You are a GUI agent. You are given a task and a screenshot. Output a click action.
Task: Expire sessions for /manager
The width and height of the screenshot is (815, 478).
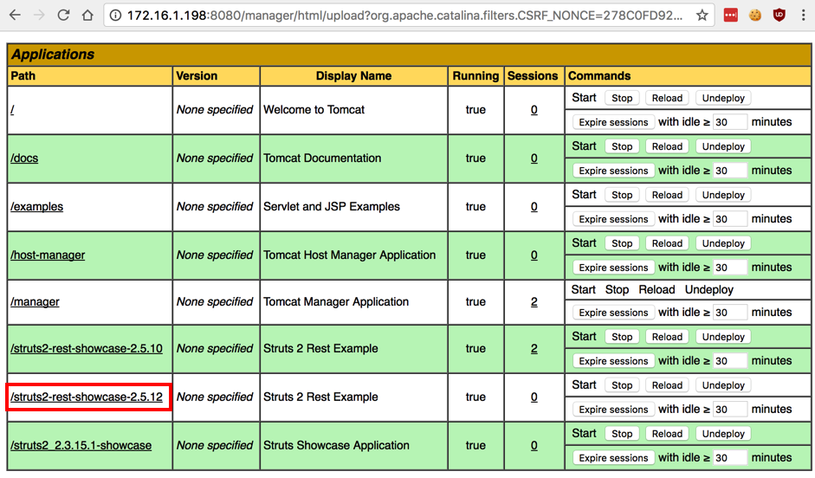pyautogui.click(x=613, y=313)
